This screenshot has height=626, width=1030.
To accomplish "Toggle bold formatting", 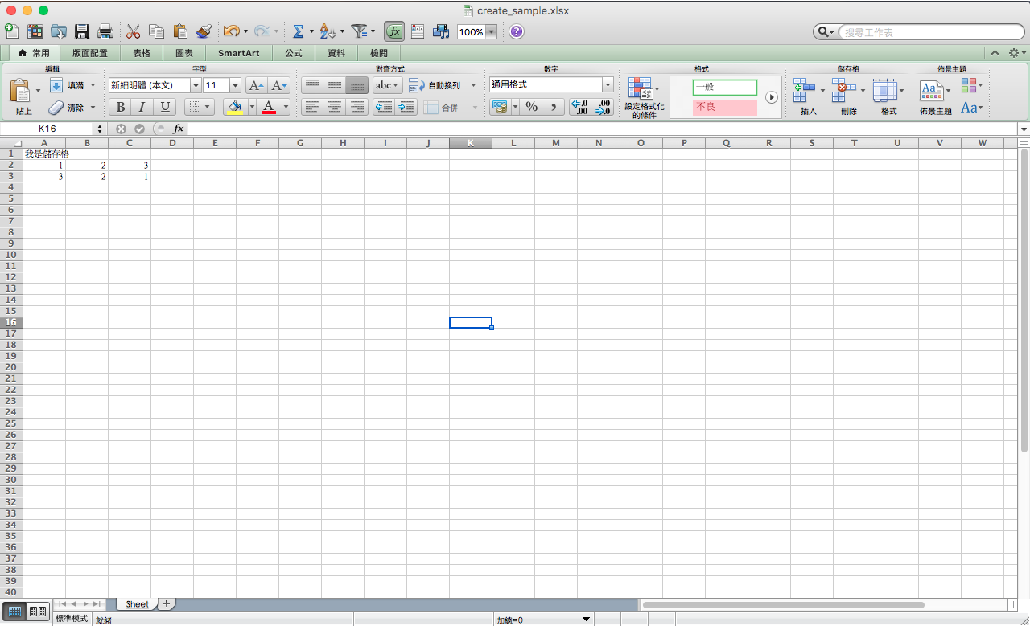I will pos(120,106).
